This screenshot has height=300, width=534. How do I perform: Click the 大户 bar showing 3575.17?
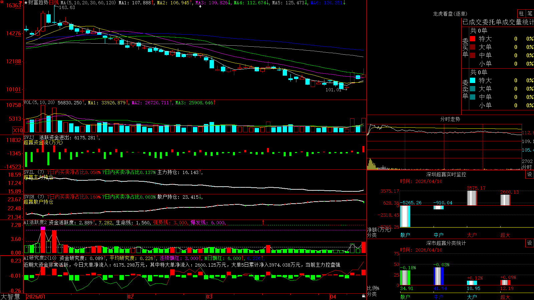tap(472, 198)
